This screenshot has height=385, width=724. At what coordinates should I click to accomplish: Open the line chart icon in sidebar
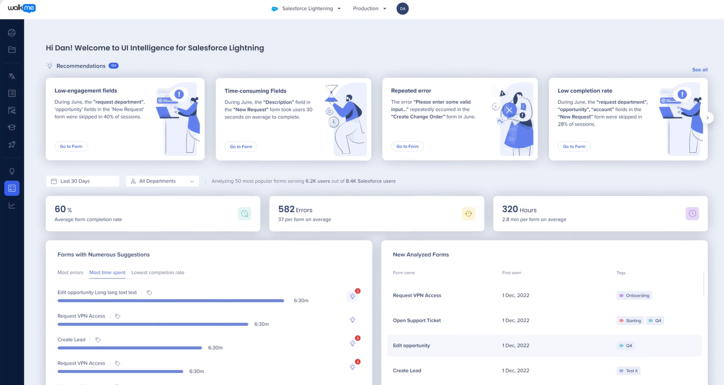coord(12,205)
